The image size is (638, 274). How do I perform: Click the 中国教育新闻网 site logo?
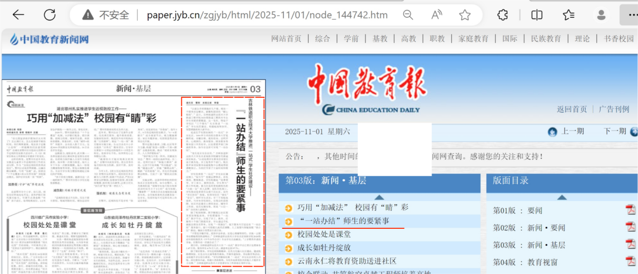(x=49, y=39)
